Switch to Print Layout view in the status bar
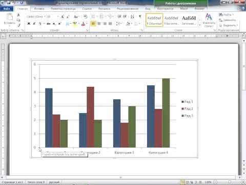 (182, 182)
